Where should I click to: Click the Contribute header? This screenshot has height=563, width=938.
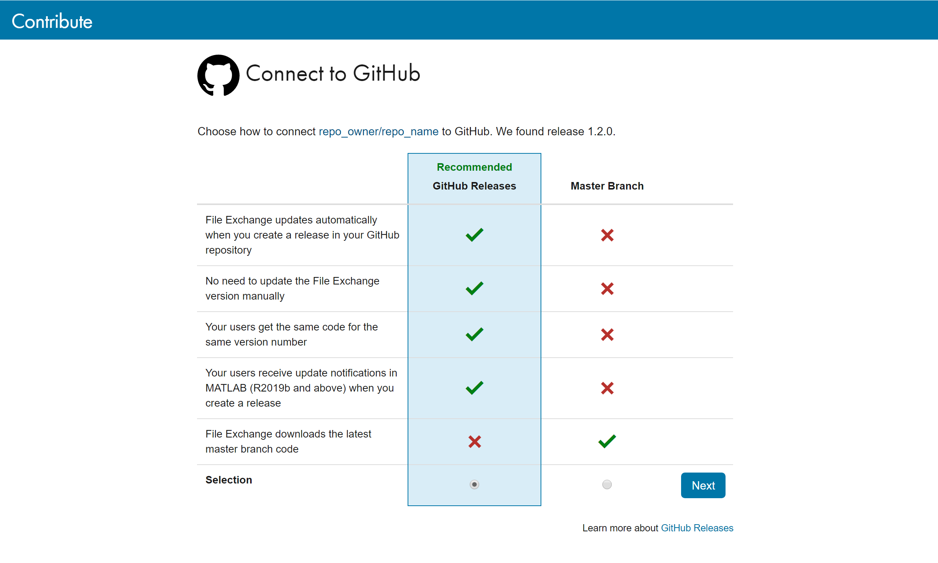tap(52, 21)
